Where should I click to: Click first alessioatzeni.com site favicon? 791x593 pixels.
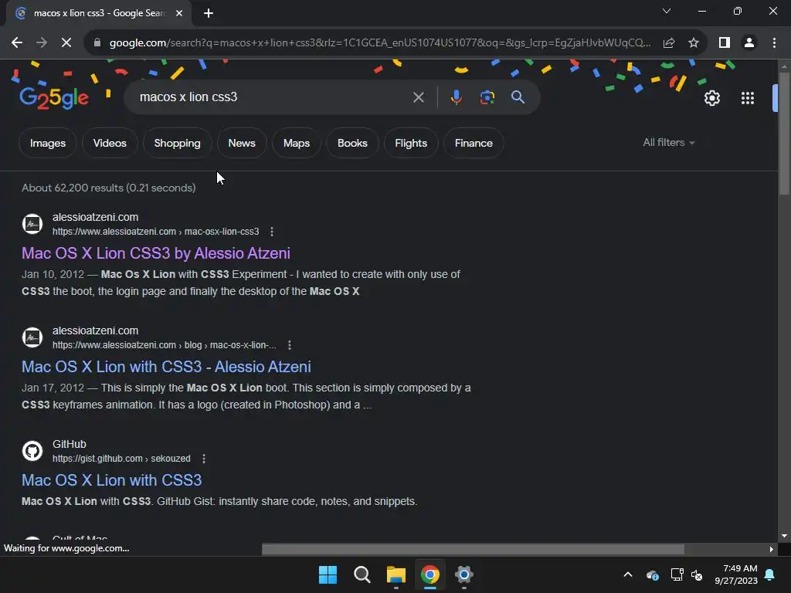click(x=32, y=224)
